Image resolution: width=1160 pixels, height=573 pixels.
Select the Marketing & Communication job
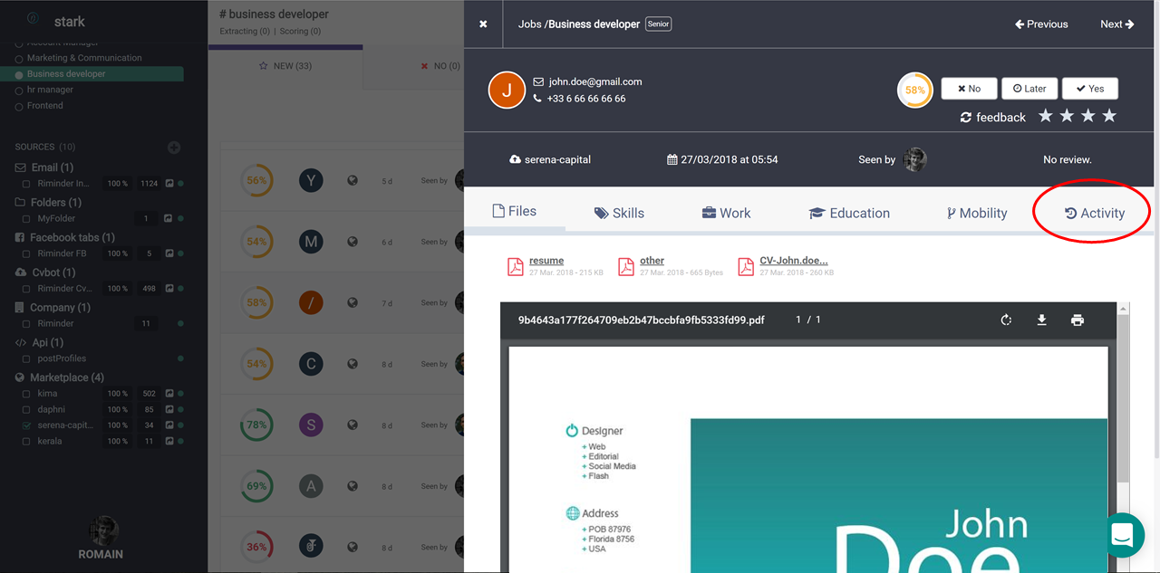(x=84, y=58)
